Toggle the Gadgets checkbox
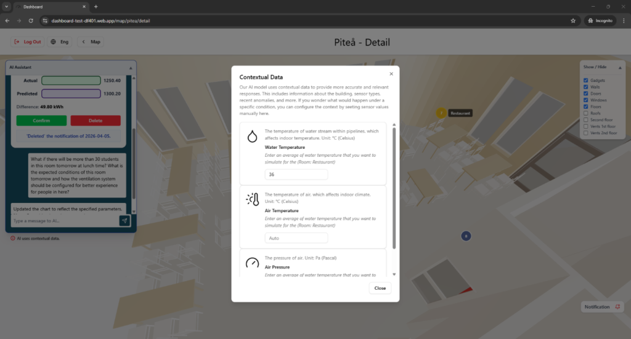The image size is (631, 339). click(585, 81)
